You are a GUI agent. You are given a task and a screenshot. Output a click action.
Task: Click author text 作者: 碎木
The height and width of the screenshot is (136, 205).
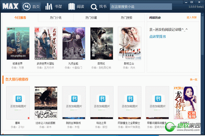tap(45, 127)
